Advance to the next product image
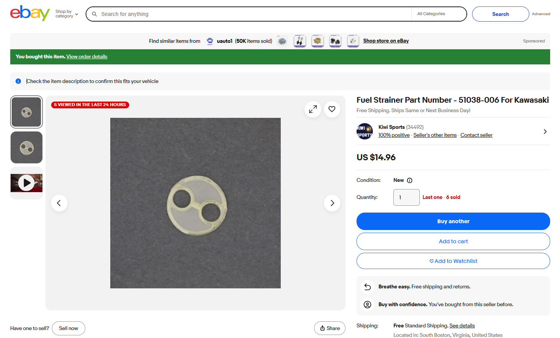560x338 pixels. point(332,203)
